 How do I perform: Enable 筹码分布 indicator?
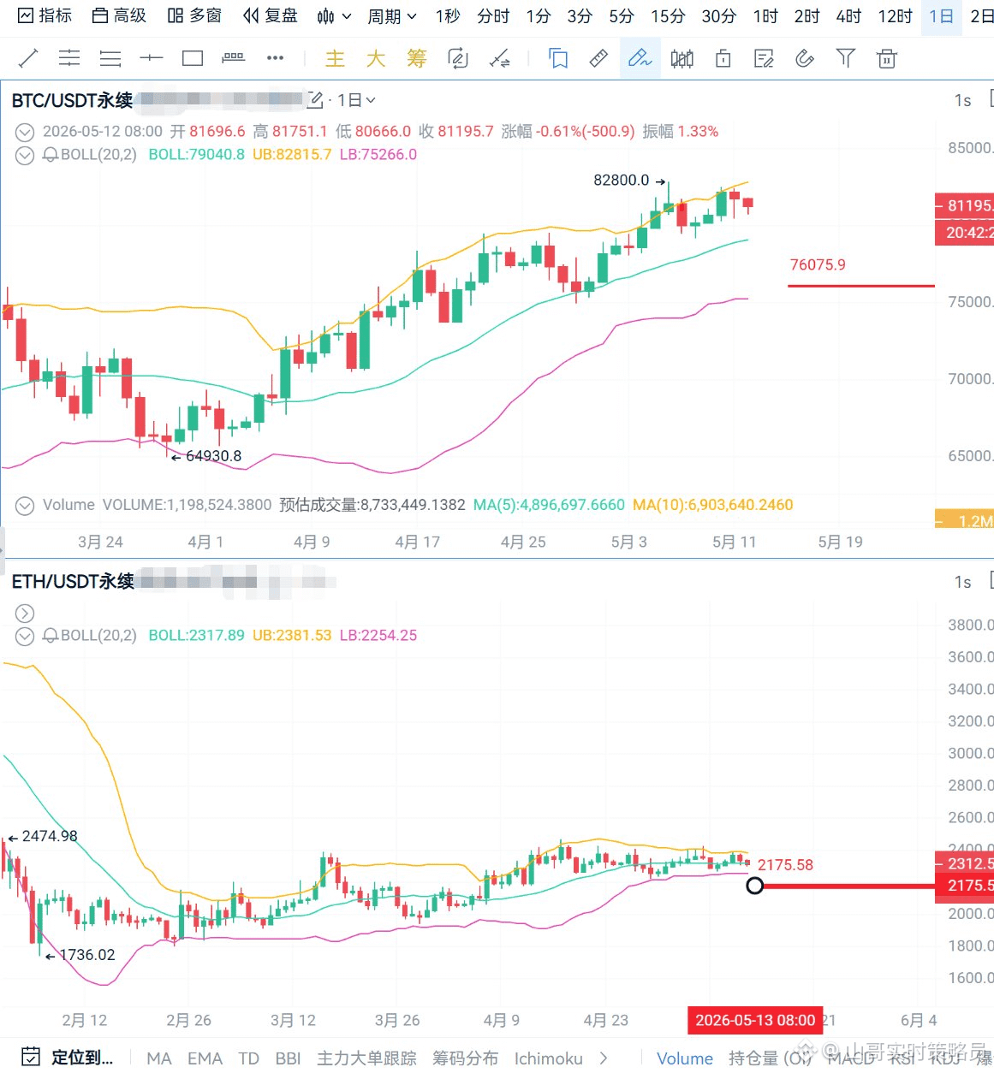465,1058
